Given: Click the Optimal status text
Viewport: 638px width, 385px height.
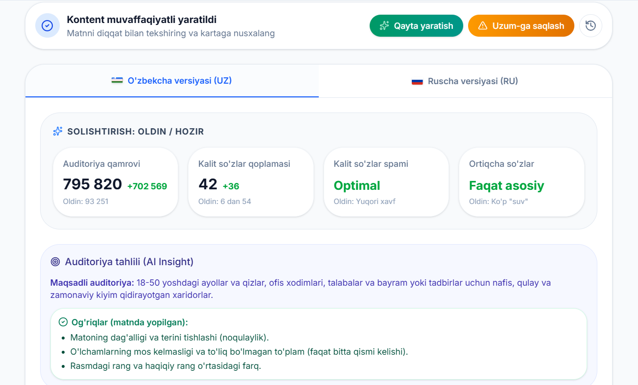Looking at the screenshot, I should [x=357, y=185].
